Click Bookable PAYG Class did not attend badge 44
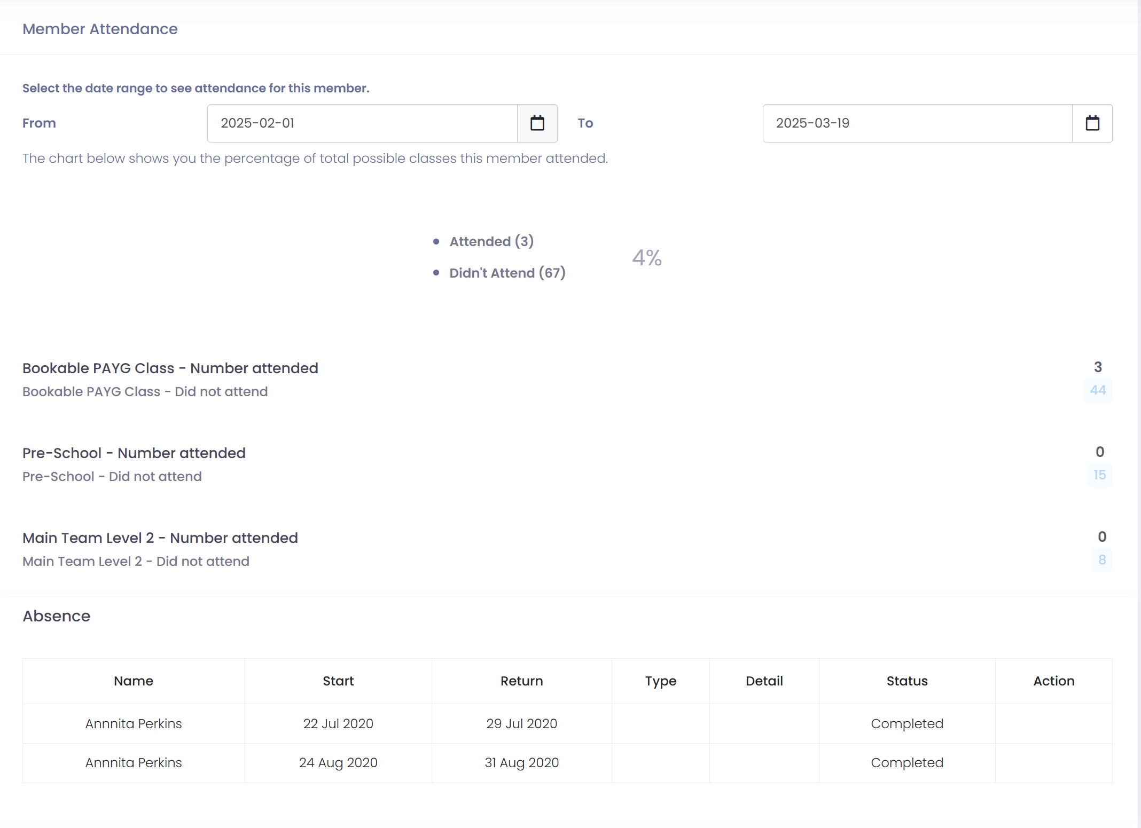This screenshot has width=1141, height=828. pos(1097,390)
